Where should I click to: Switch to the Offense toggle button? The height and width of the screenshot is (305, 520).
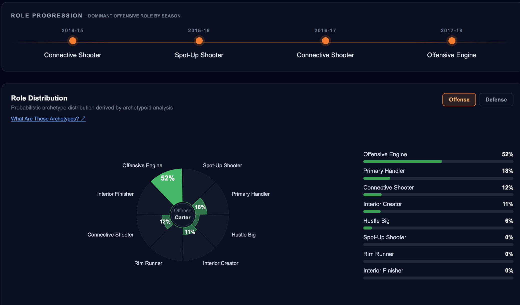[459, 99]
